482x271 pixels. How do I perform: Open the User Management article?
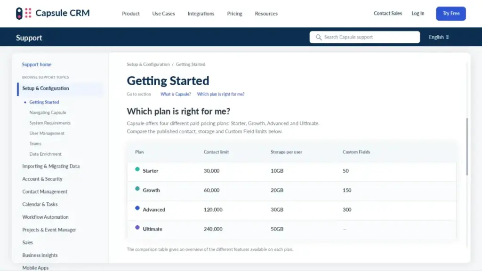point(47,133)
